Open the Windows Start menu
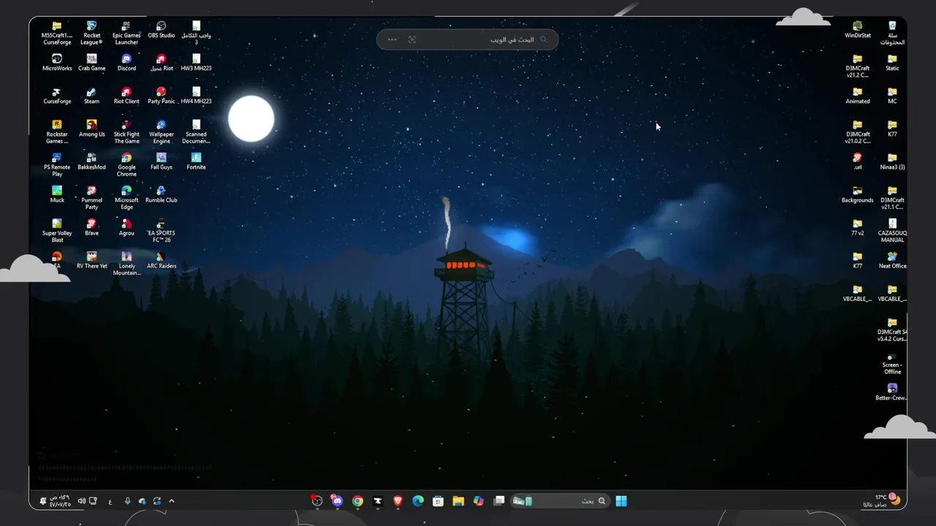936x526 pixels. [x=621, y=500]
